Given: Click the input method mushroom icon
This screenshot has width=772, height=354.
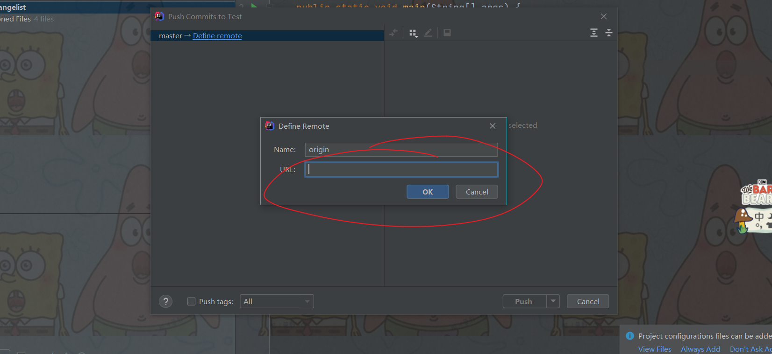Looking at the screenshot, I should coord(743,220).
